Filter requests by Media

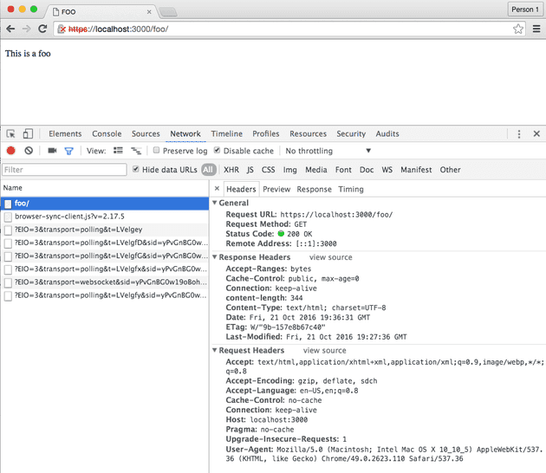click(x=315, y=170)
